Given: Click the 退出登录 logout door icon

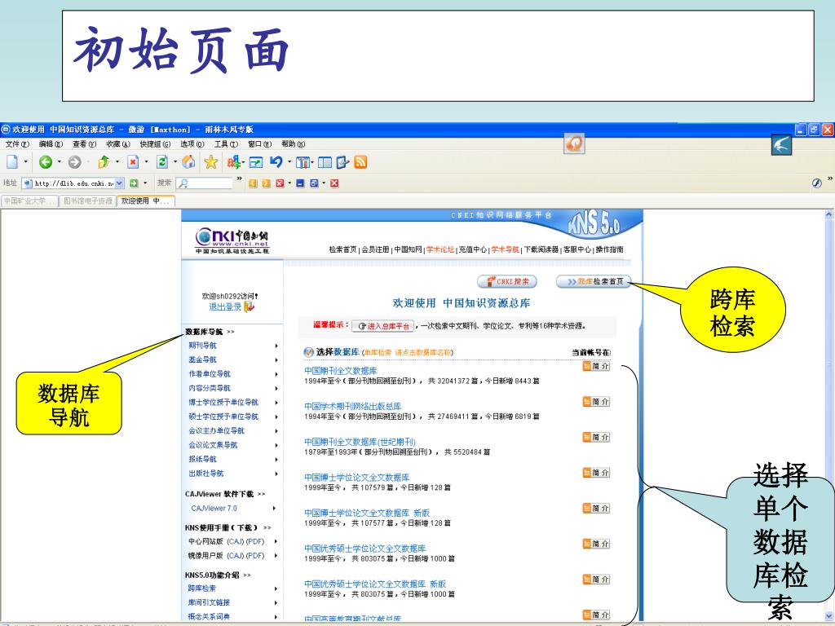Looking at the screenshot, I should (x=250, y=306).
